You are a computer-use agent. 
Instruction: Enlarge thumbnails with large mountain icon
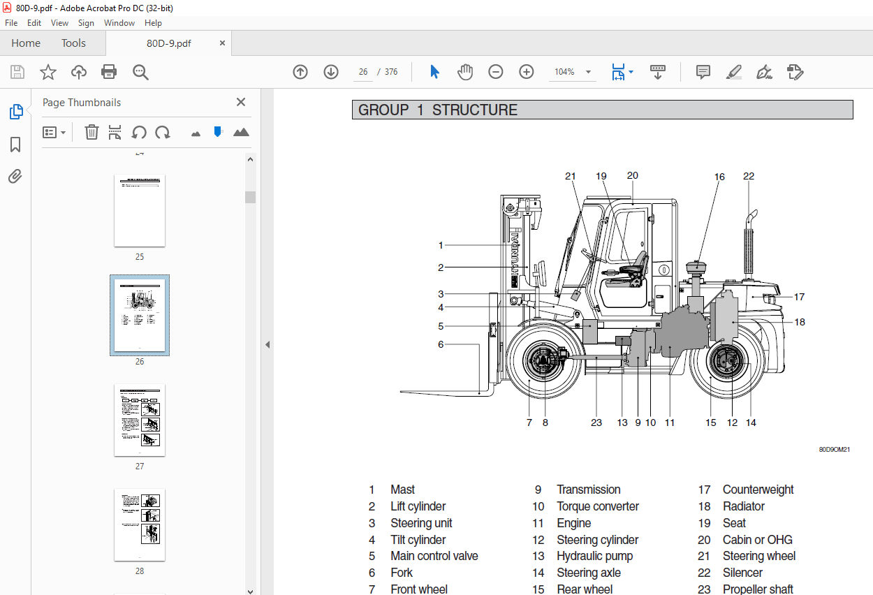click(241, 132)
